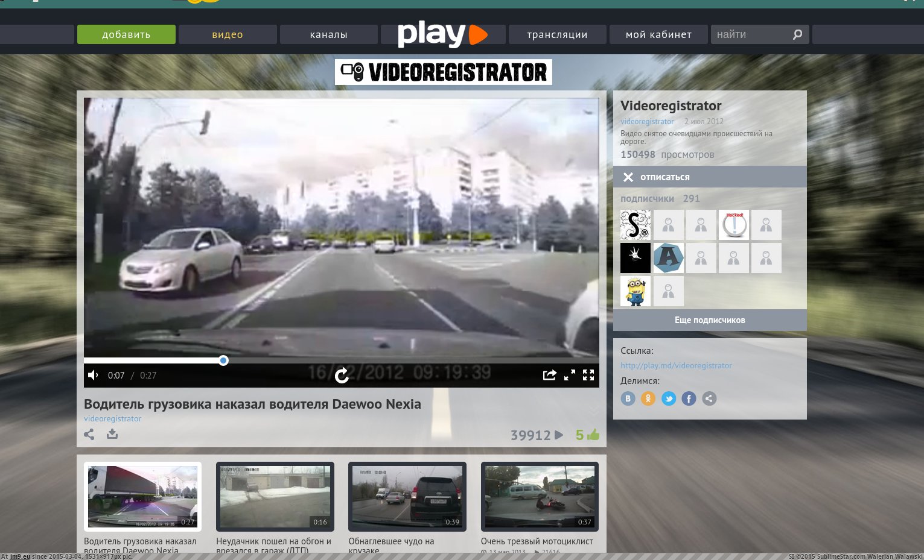Click the download icon below the video title
The height and width of the screenshot is (560, 924).
112,434
